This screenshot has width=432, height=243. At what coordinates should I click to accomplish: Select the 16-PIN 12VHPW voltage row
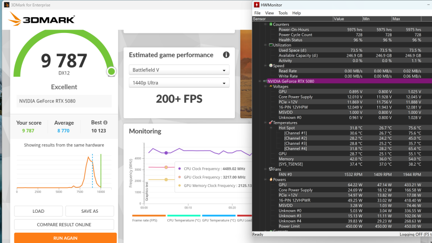coord(342,107)
